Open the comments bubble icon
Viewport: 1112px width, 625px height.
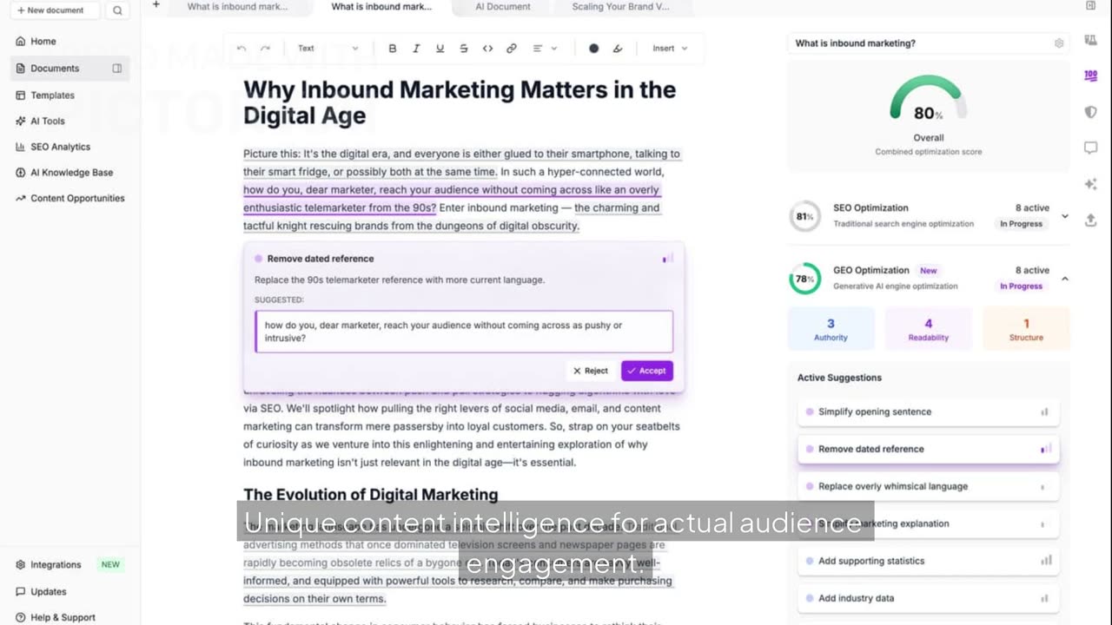pos(1091,148)
